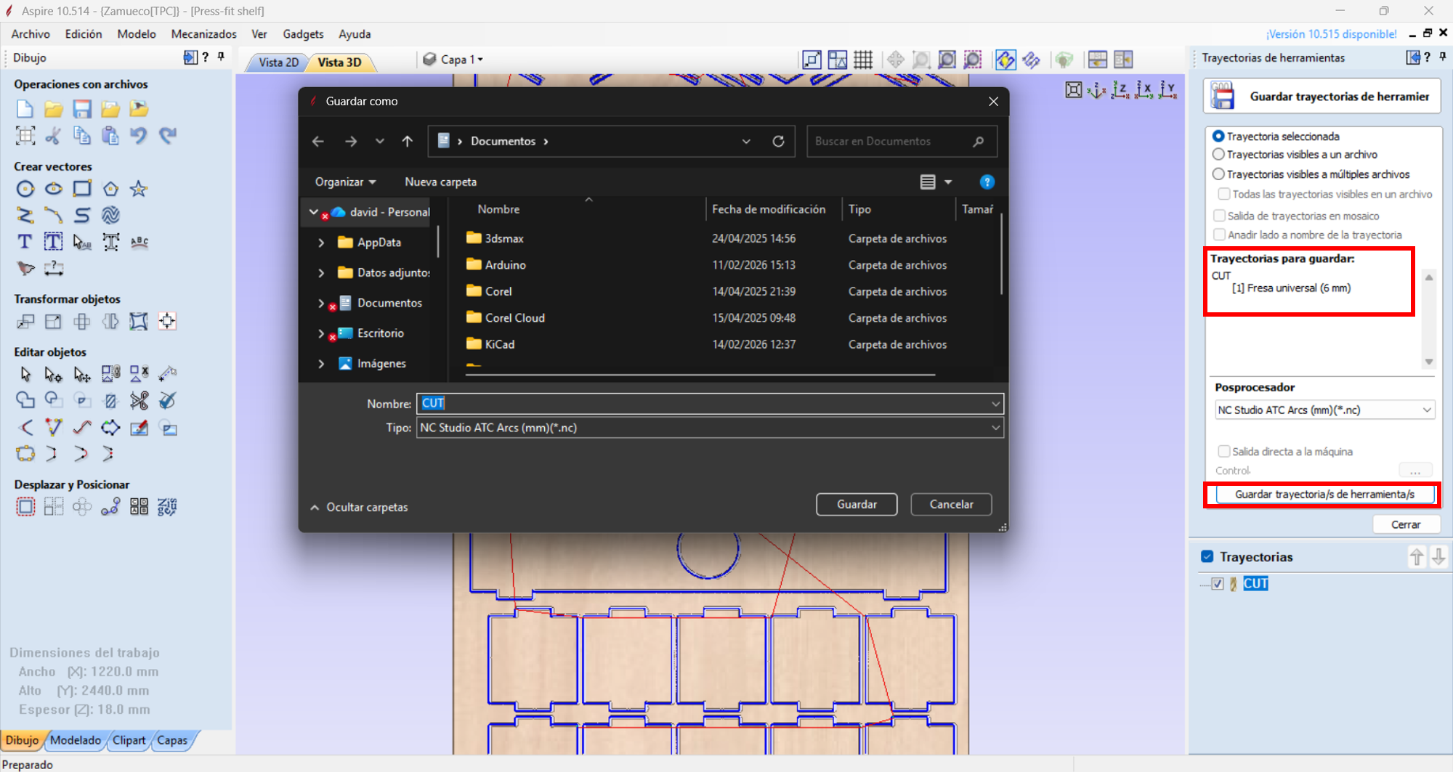
Task: Uncheck the blue Trayectorias header checkbox
Action: pos(1207,557)
